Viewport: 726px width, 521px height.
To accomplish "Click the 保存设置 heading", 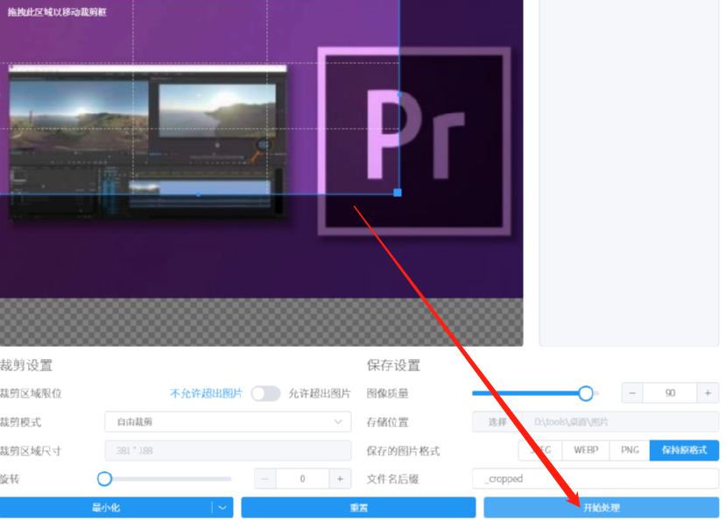I will click(x=393, y=365).
